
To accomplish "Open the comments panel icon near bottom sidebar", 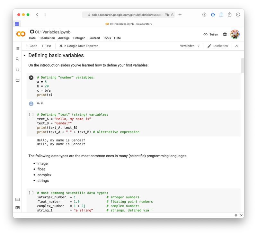I will [18, 199].
